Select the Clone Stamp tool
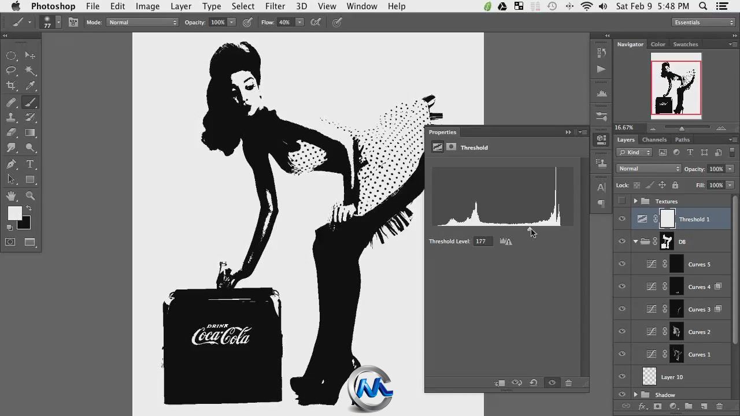This screenshot has height=416, width=740. coord(11,117)
